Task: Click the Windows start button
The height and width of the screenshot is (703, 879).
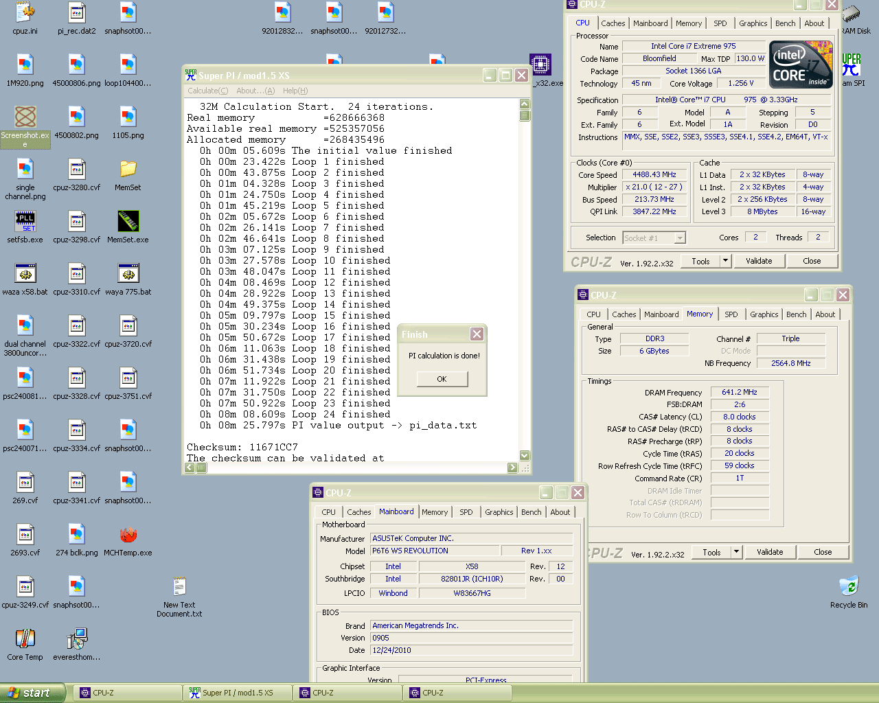Action: [x=33, y=693]
